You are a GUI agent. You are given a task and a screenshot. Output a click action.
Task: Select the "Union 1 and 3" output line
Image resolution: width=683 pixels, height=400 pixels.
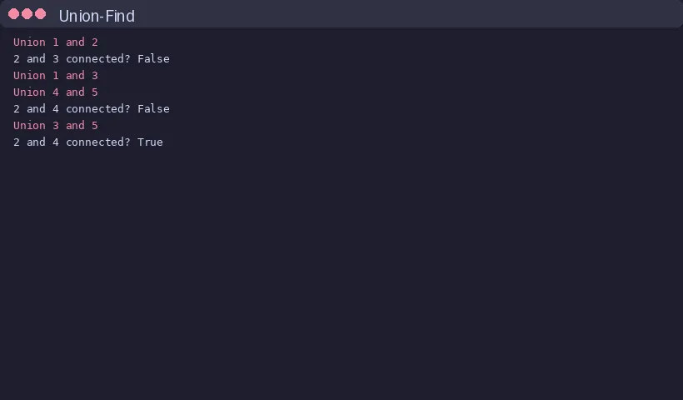(55, 76)
